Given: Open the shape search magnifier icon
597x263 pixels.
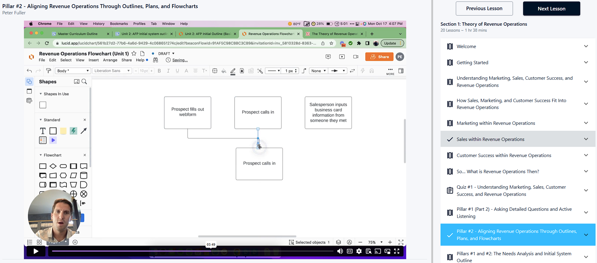Looking at the screenshot, I should [84, 81].
